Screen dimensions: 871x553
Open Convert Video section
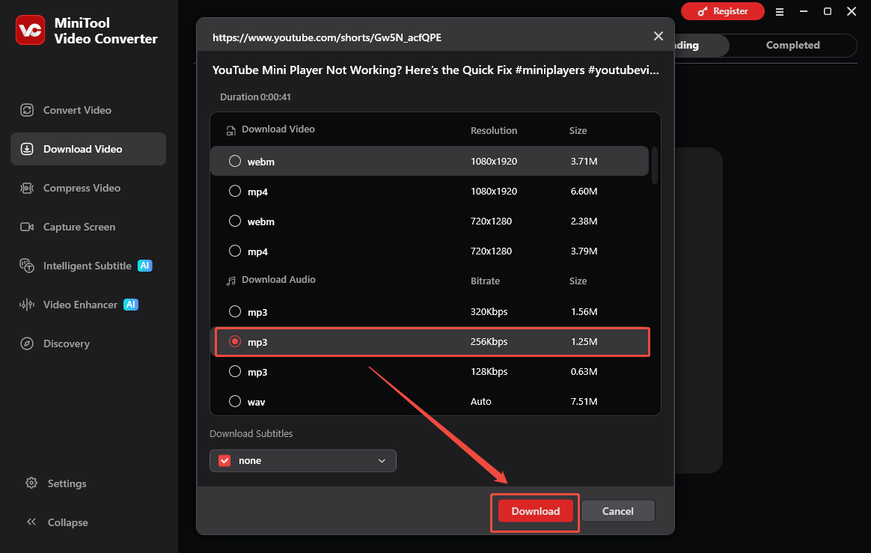point(88,110)
